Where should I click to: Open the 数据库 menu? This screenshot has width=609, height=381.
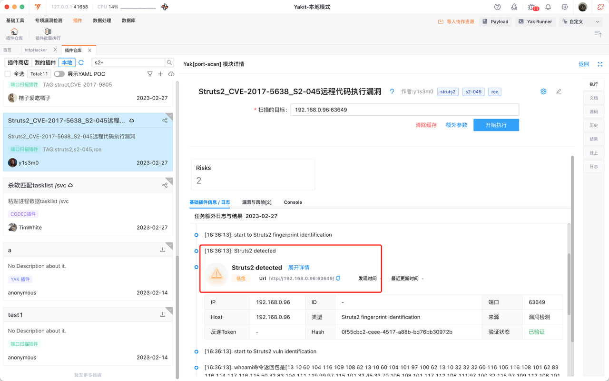click(x=128, y=20)
